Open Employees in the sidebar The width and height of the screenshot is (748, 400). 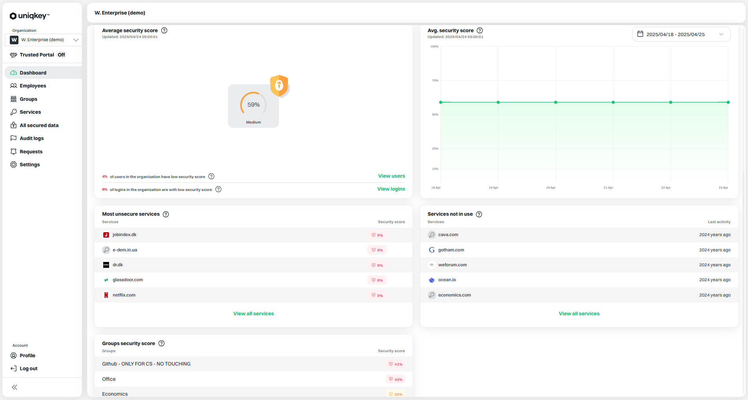[33, 86]
